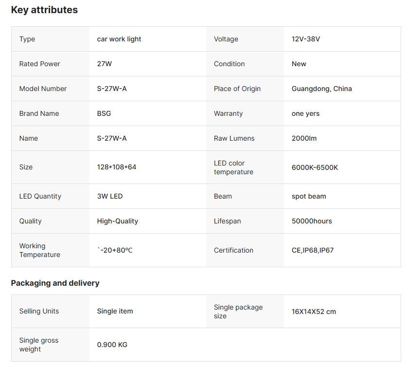Select the "car work light" type value
Screen dimensions: 407x368
[119, 39]
